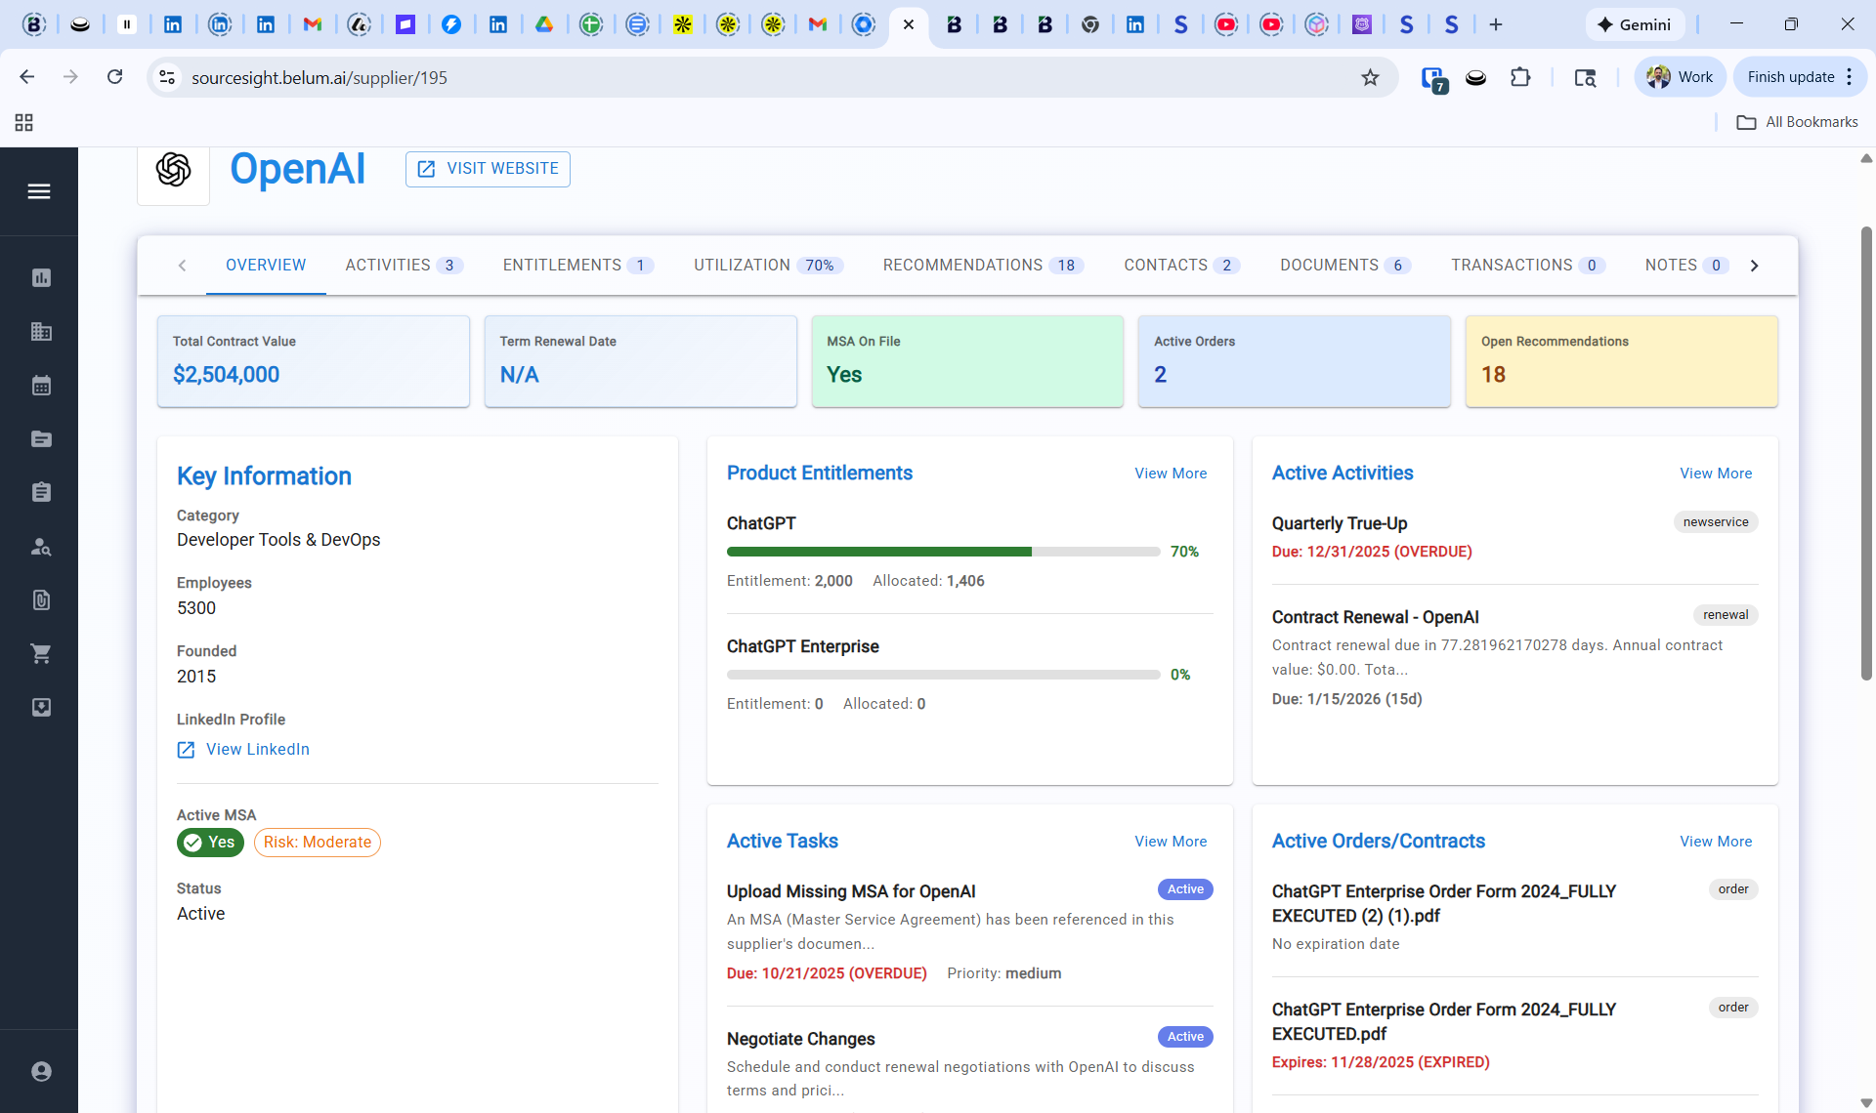Screen dimensions: 1876x1113
Task: Click the ChatGPT 70% utilization progress bar
Action: (944, 552)
